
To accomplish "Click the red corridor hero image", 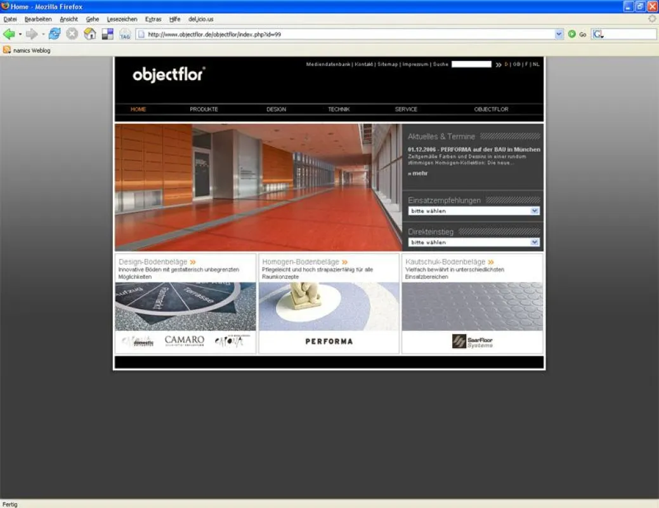I will coord(259,187).
